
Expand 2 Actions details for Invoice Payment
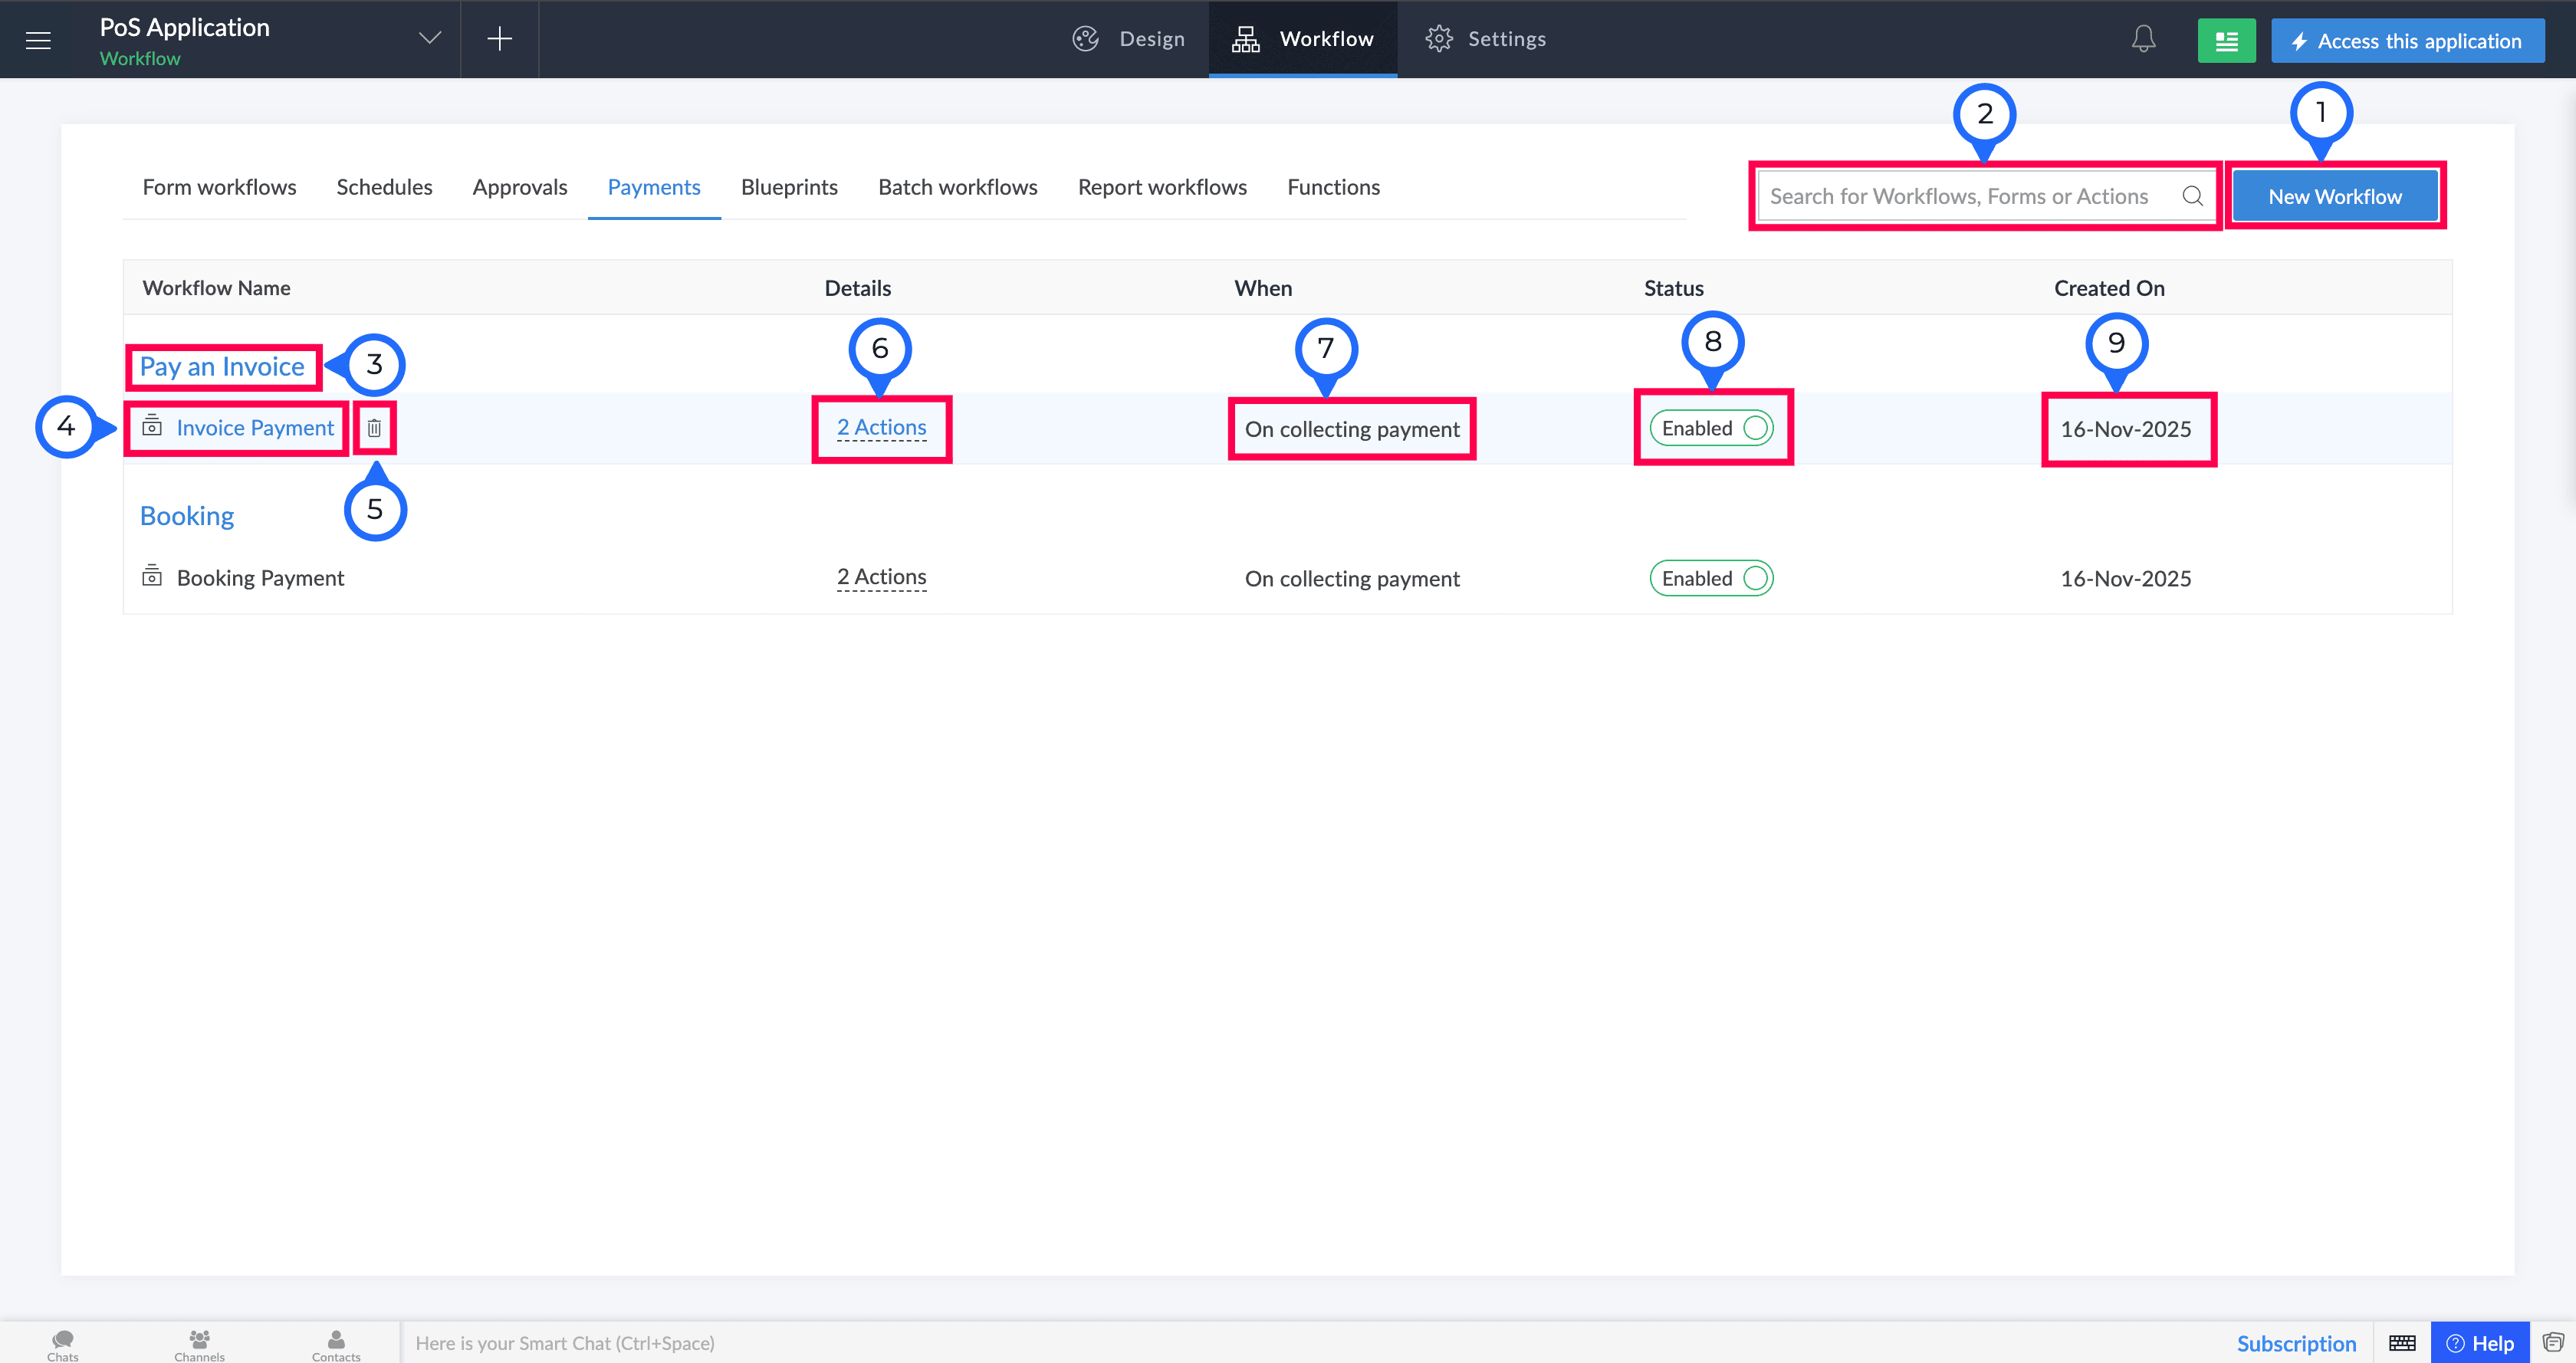(881, 428)
